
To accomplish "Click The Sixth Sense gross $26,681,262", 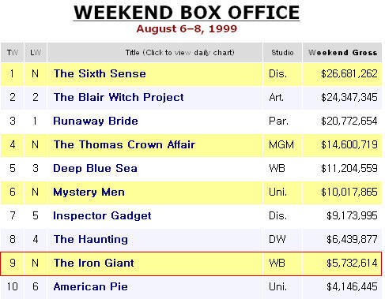I will (x=349, y=73).
